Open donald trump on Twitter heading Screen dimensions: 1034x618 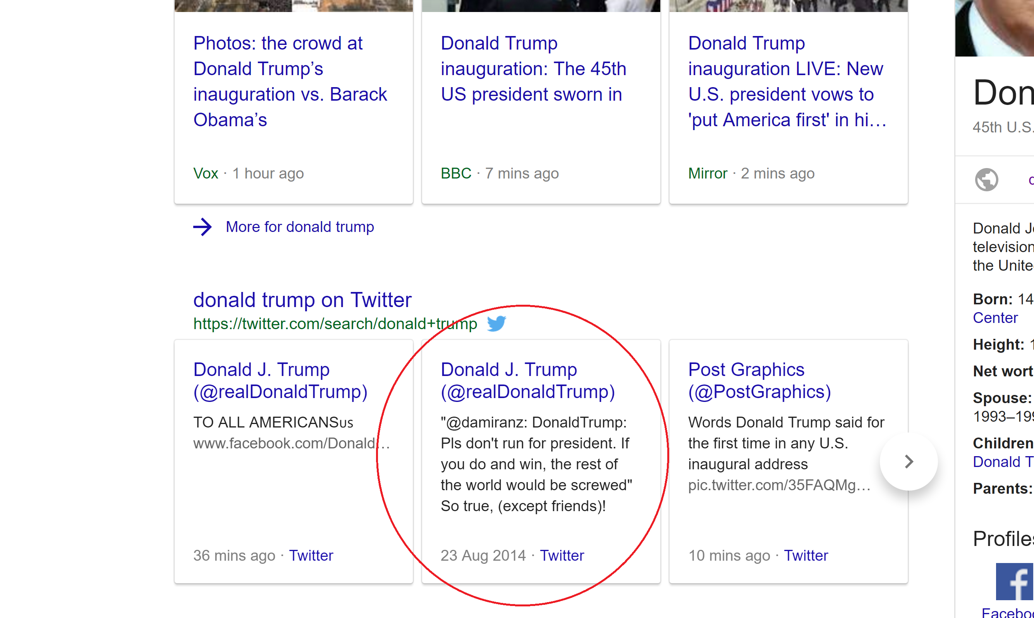click(x=302, y=300)
